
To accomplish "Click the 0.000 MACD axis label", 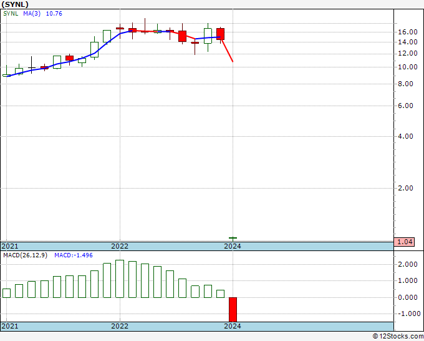I will pos(408,297).
